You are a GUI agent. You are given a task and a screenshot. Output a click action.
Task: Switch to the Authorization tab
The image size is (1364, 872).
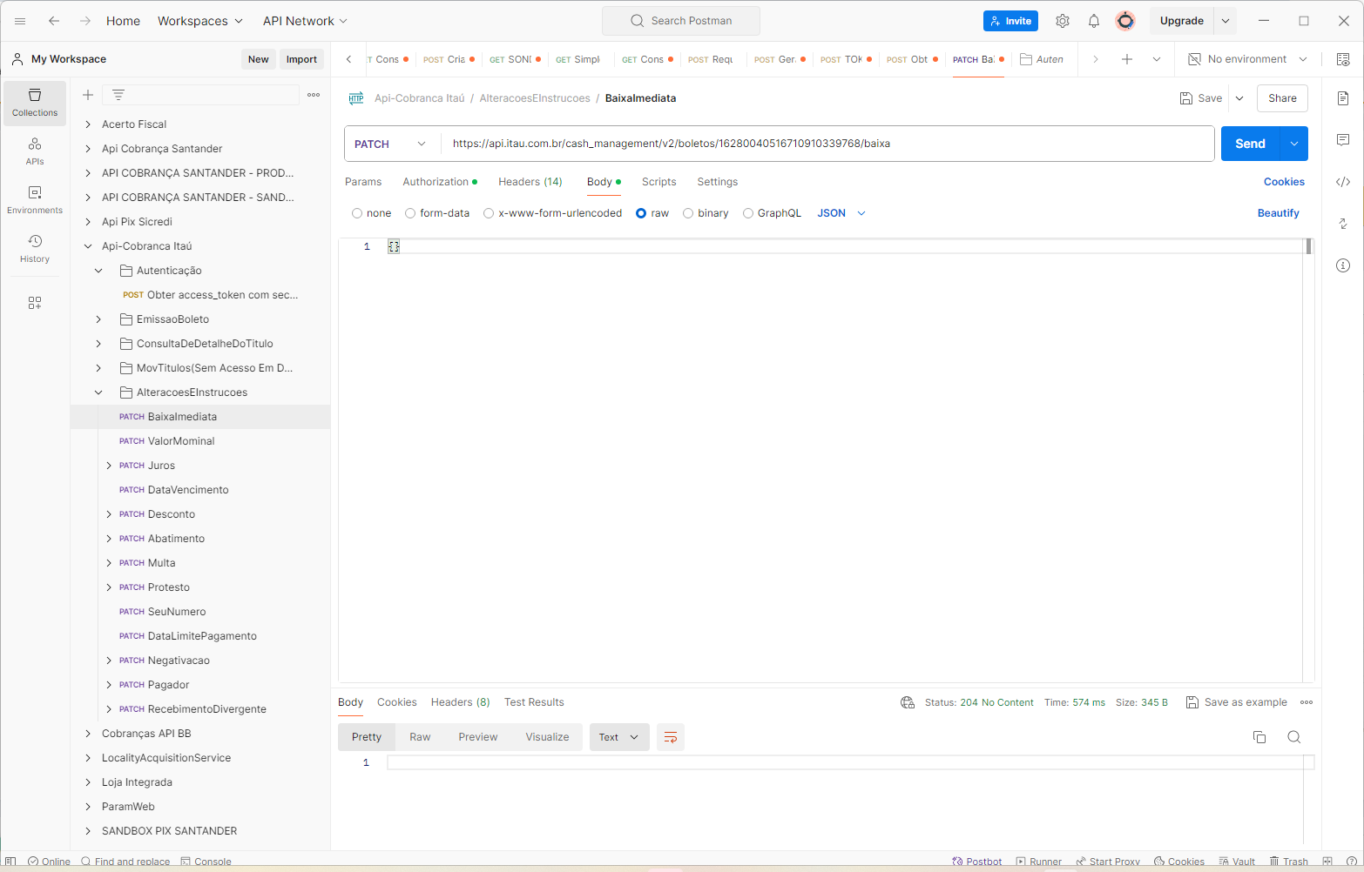pos(440,182)
